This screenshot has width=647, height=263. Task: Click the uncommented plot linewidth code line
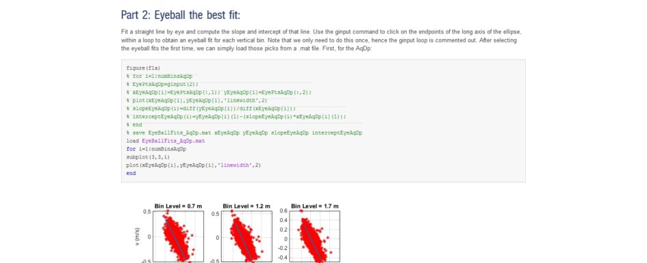(x=194, y=165)
